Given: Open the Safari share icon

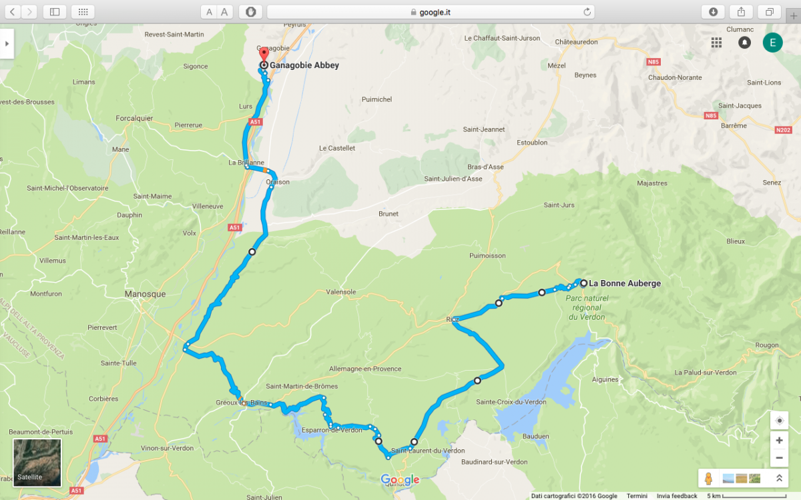Looking at the screenshot, I should 741,12.
